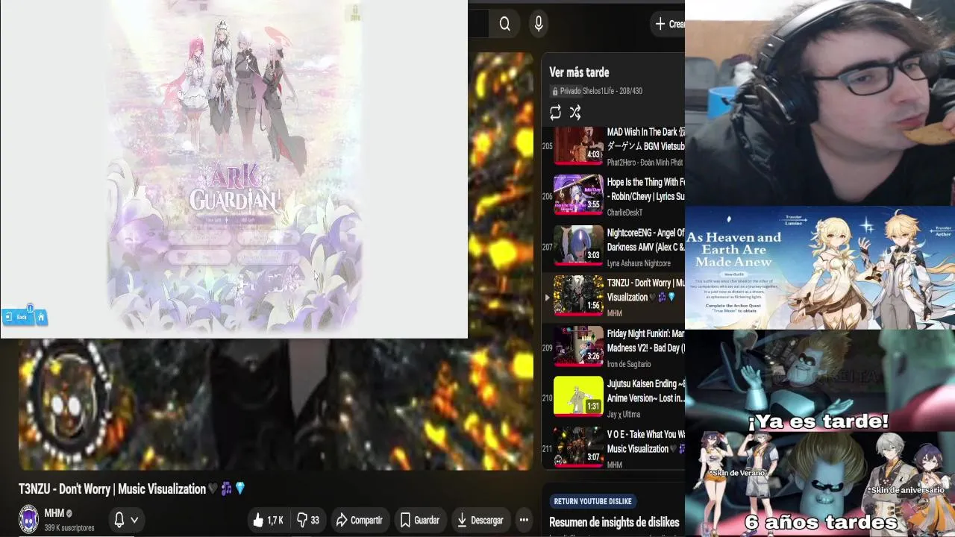This screenshot has height=537, width=955.
Task: Open Jujutsu Kaisen Ending yellow thumbnail
Action: click(578, 396)
